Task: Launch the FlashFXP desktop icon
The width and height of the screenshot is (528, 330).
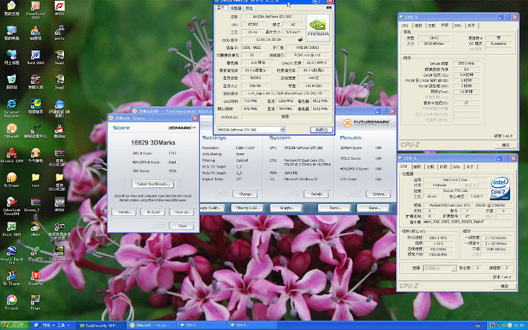Action: pyautogui.click(x=36, y=253)
